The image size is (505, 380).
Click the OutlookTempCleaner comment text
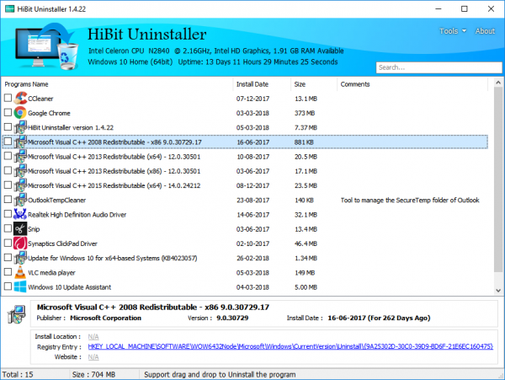click(x=410, y=201)
